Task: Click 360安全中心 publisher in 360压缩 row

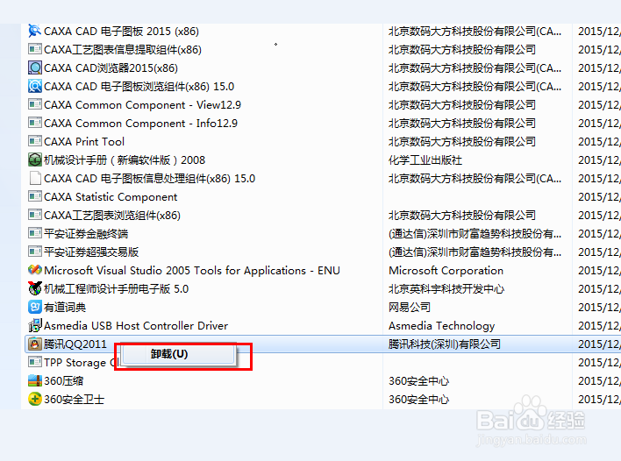Action: 418,381
